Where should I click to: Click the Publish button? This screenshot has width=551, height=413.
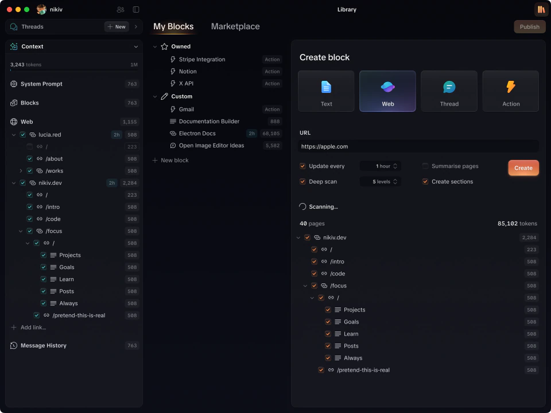tap(529, 26)
